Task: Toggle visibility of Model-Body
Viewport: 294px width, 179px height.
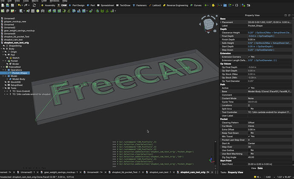Action: pyautogui.click(x=8, y=79)
